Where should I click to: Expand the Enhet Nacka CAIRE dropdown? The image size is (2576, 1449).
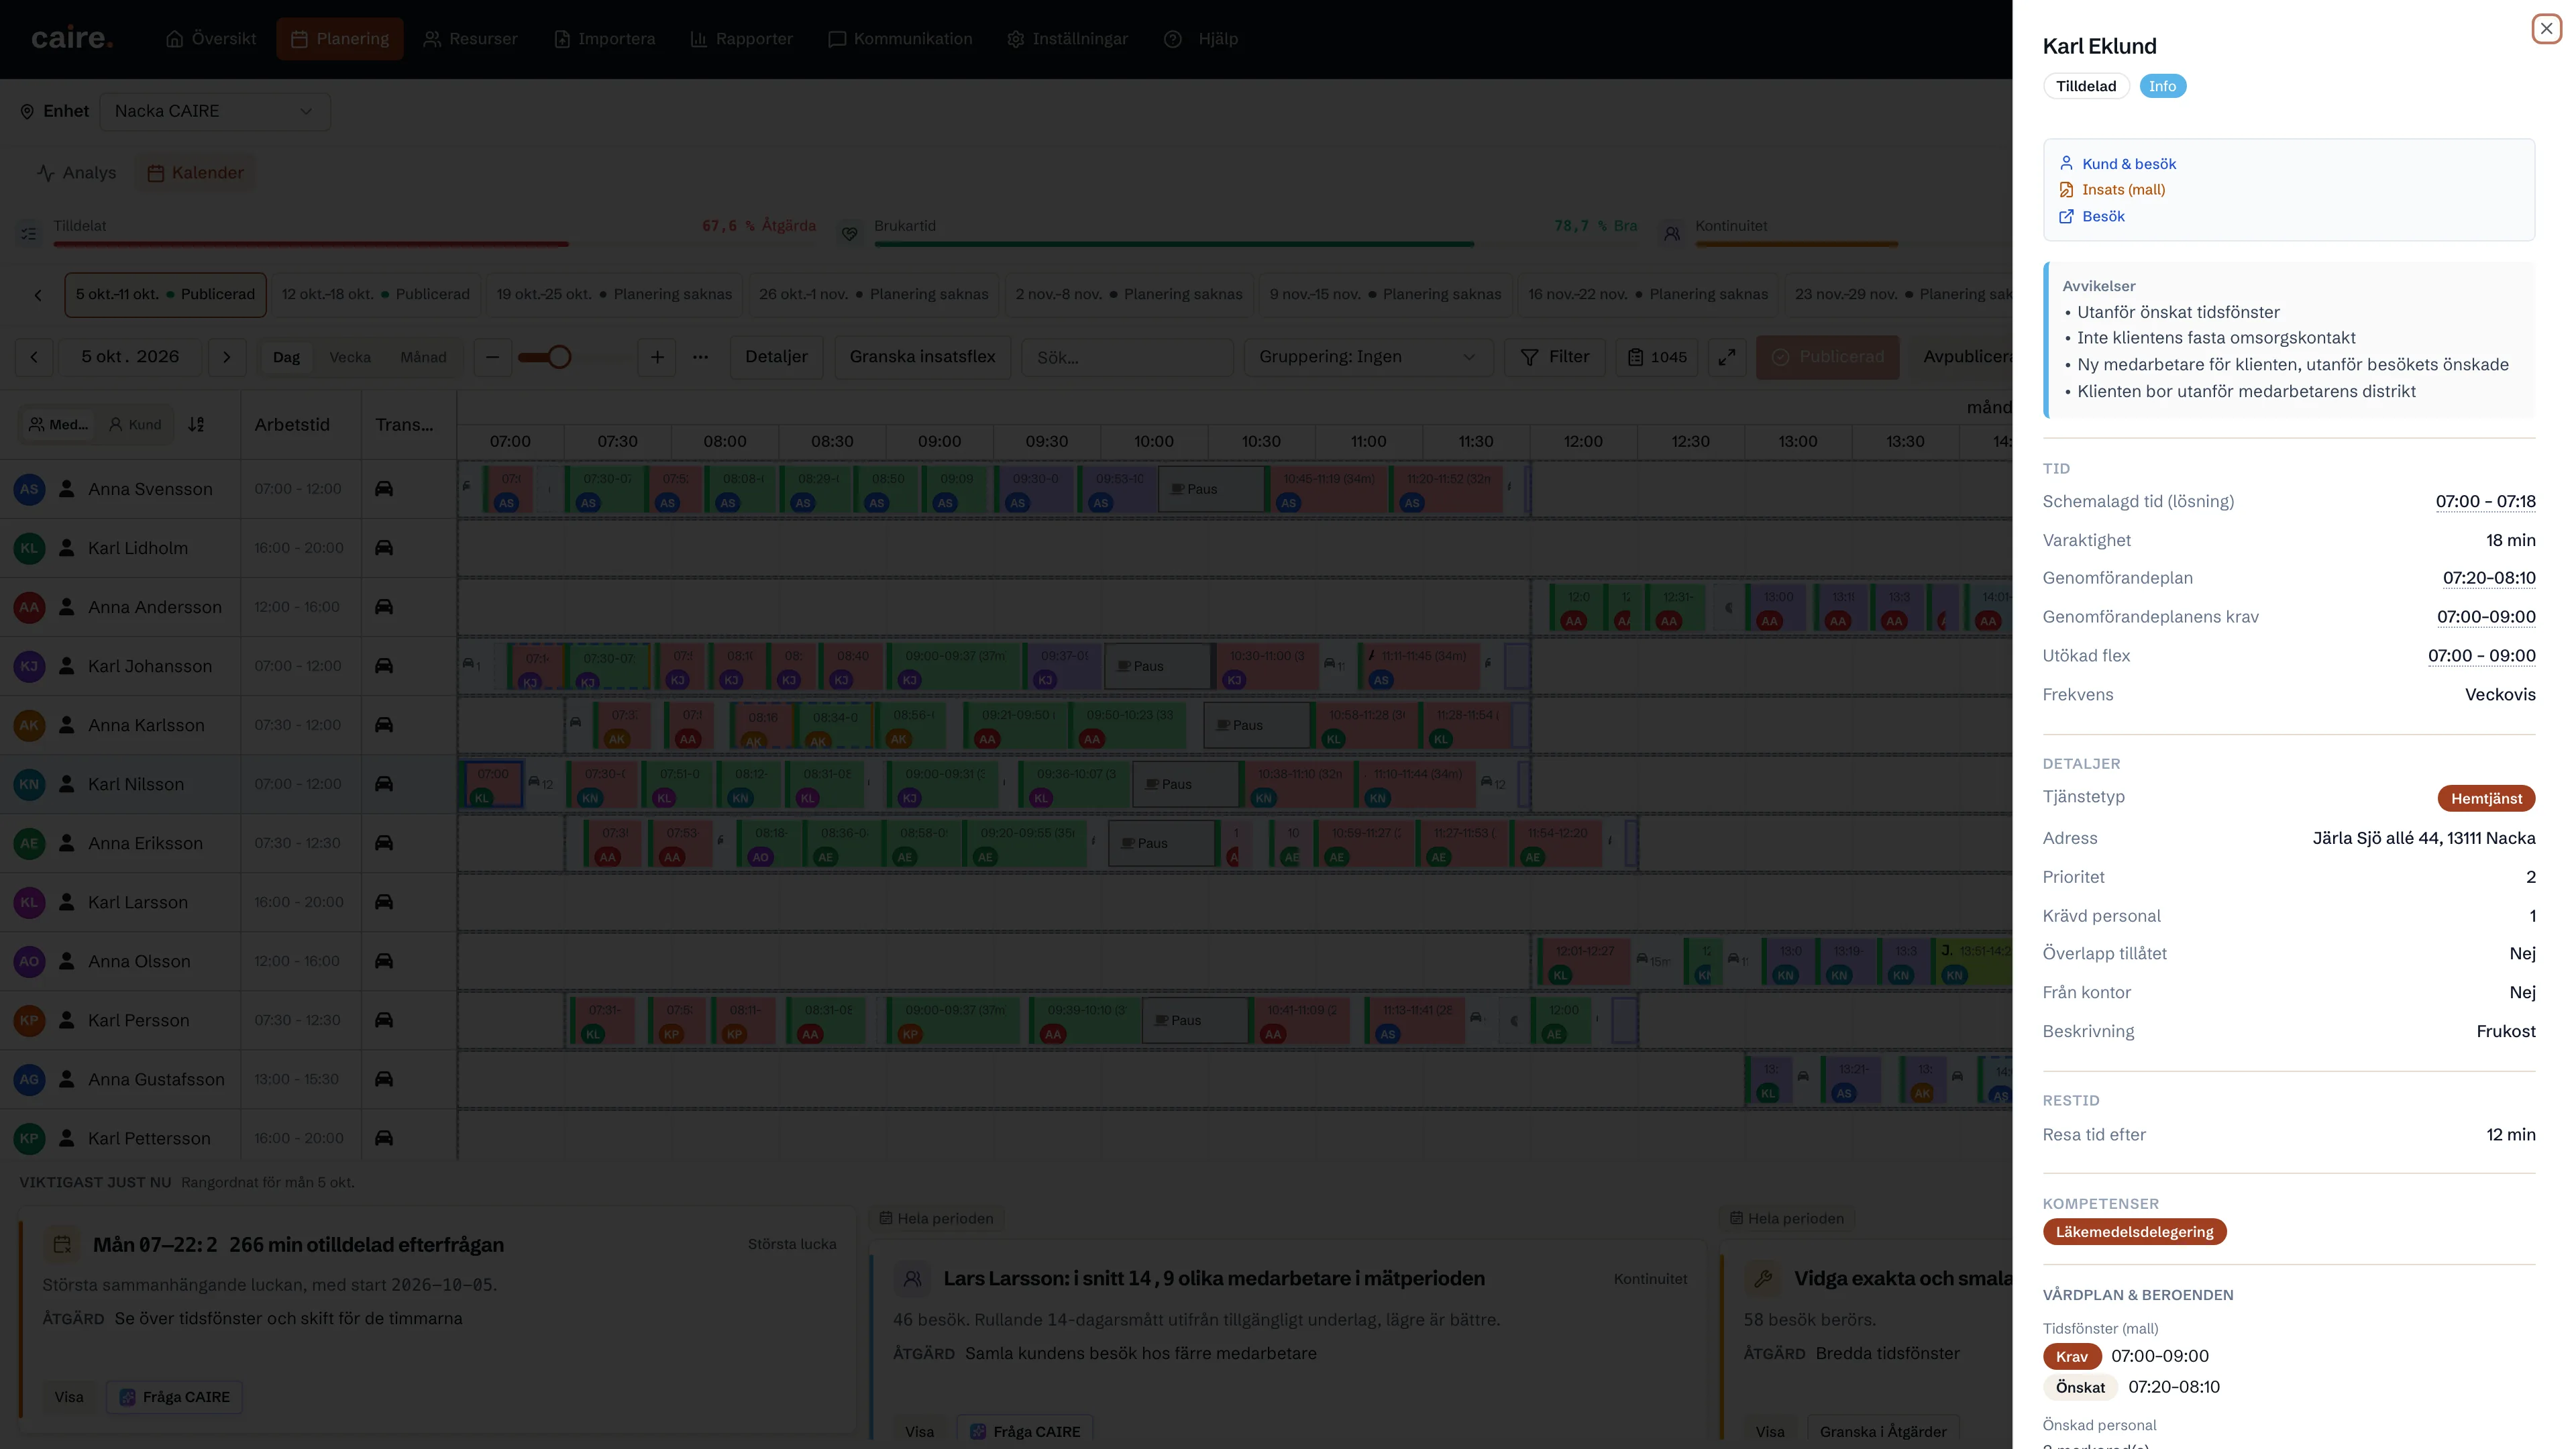tap(214, 111)
